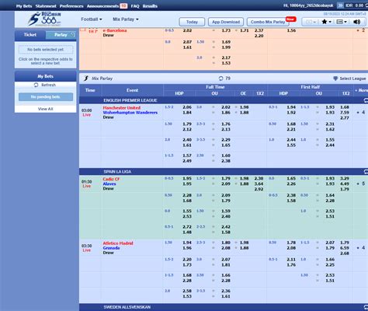
Task: Click the No pending bets button
Action: (x=46, y=97)
